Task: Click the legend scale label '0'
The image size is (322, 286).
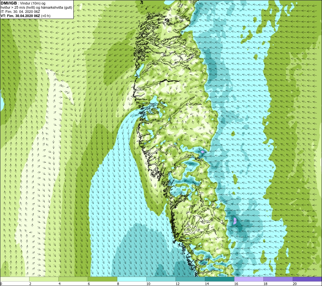Action: (1, 284)
